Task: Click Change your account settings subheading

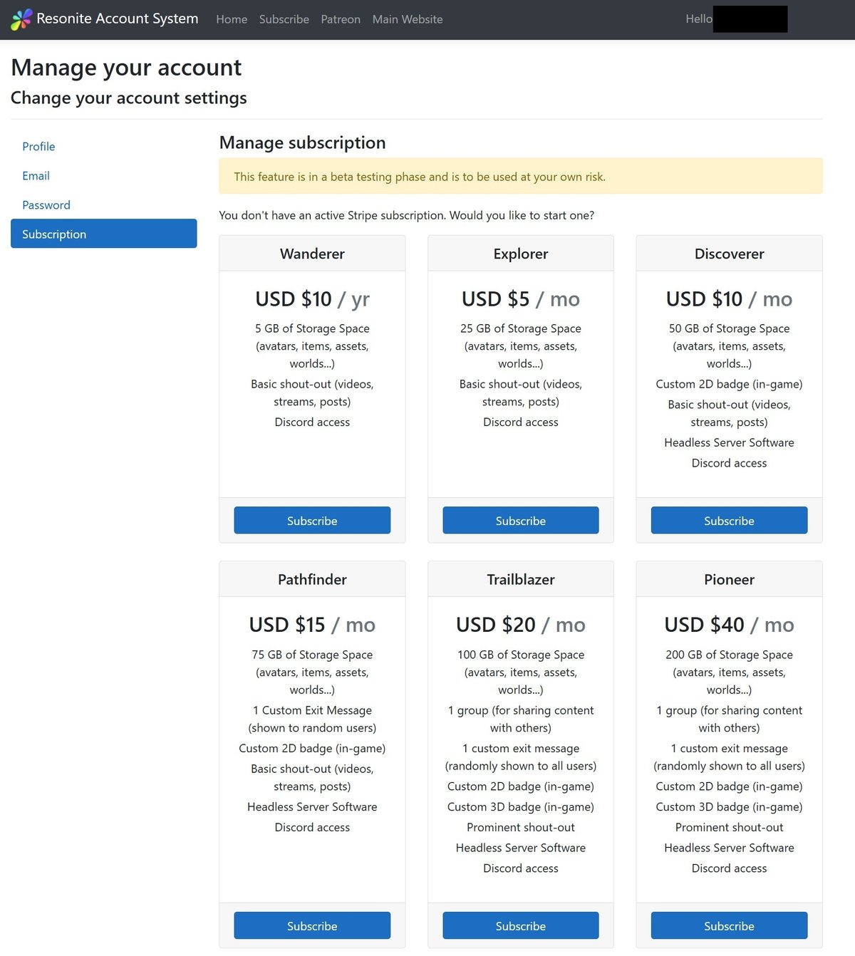Action: point(129,98)
